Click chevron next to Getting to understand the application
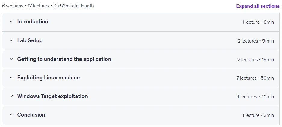Image resolution: width=282 pixels, height=127 pixels. 11,59
